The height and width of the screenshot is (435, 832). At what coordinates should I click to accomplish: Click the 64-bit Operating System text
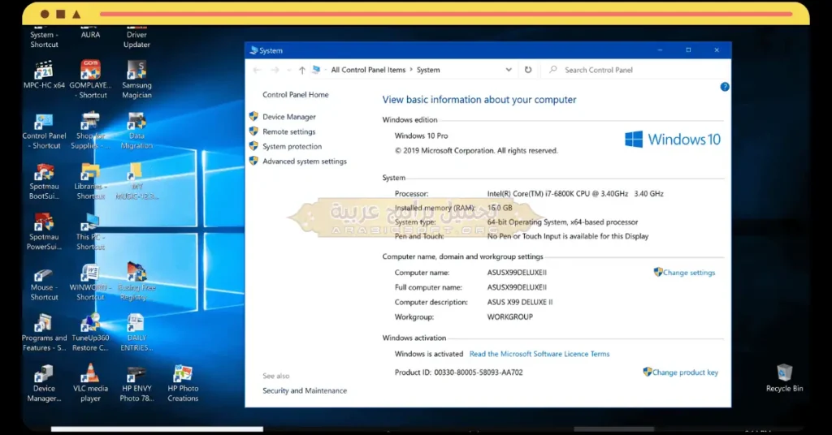[562, 222]
